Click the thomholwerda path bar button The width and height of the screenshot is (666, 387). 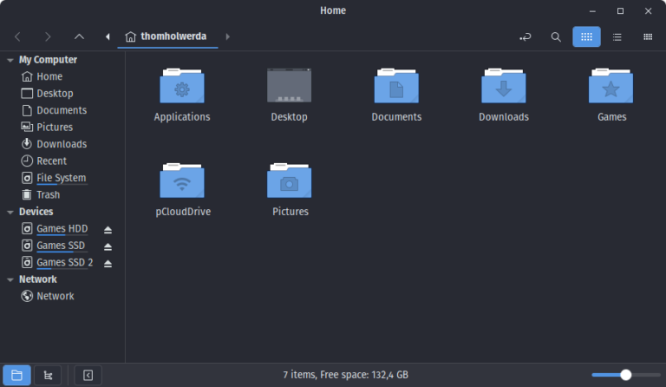167,37
